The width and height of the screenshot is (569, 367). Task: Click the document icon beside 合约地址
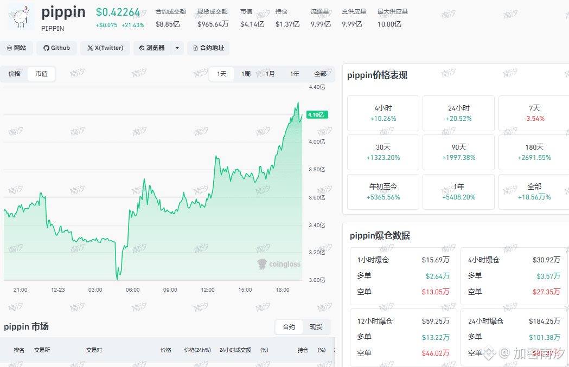click(196, 48)
